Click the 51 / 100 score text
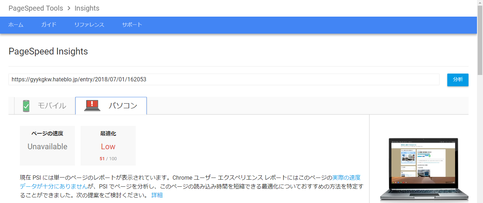This screenshot has width=483, height=203. [108, 159]
